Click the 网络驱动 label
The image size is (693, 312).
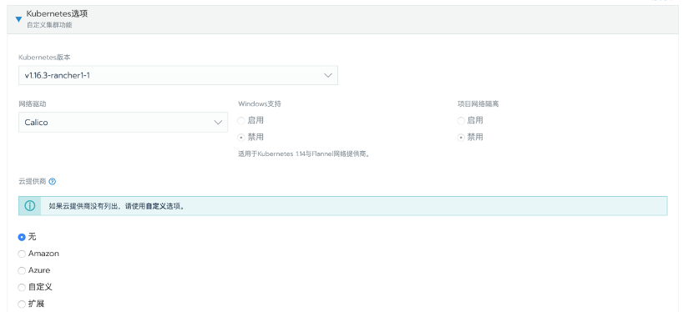(x=33, y=104)
